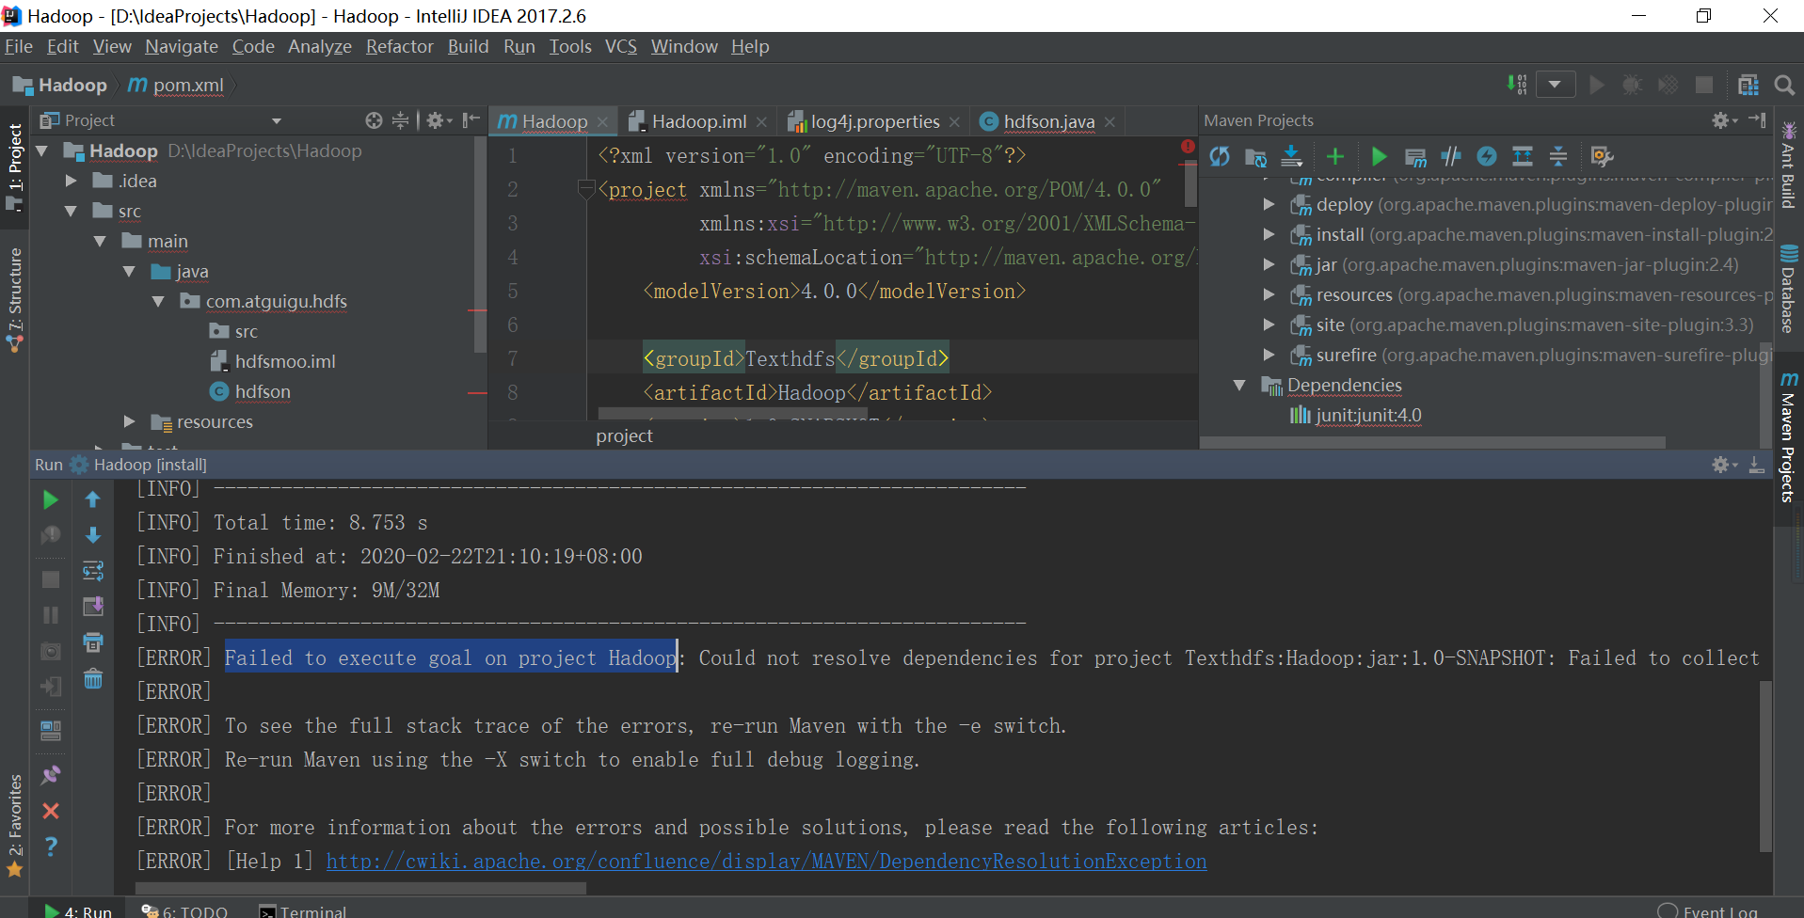Expand the install Maven plugin node
Image resolution: width=1804 pixels, height=918 pixels.
[x=1269, y=234]
